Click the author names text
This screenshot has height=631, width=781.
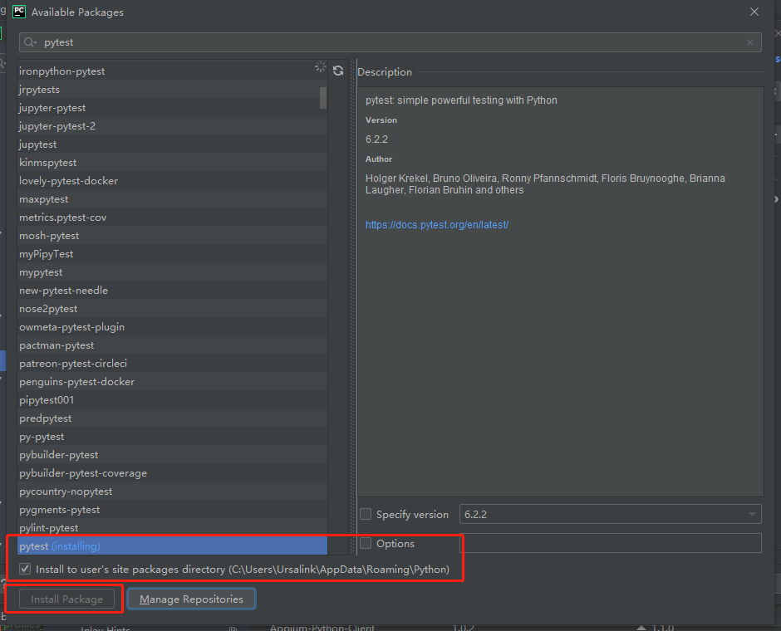click(x=545, y=184)
